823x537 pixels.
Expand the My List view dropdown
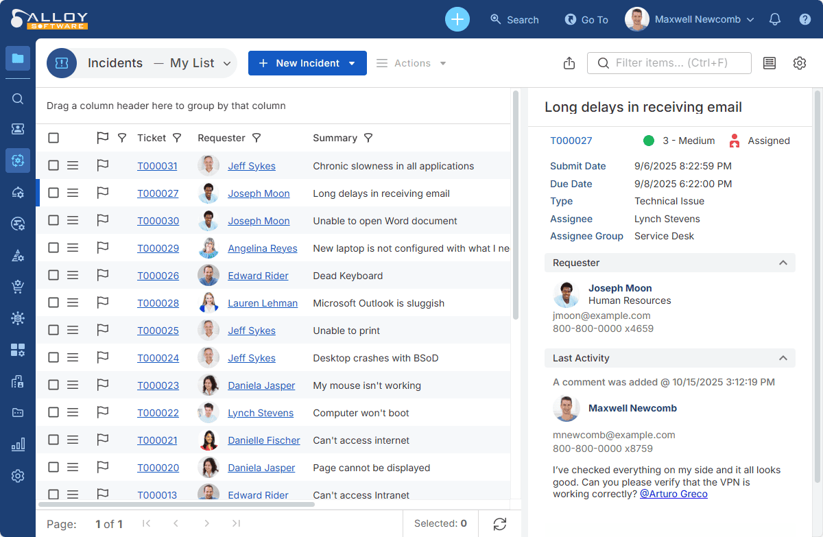pyautogui.click(x=227, y=63)
